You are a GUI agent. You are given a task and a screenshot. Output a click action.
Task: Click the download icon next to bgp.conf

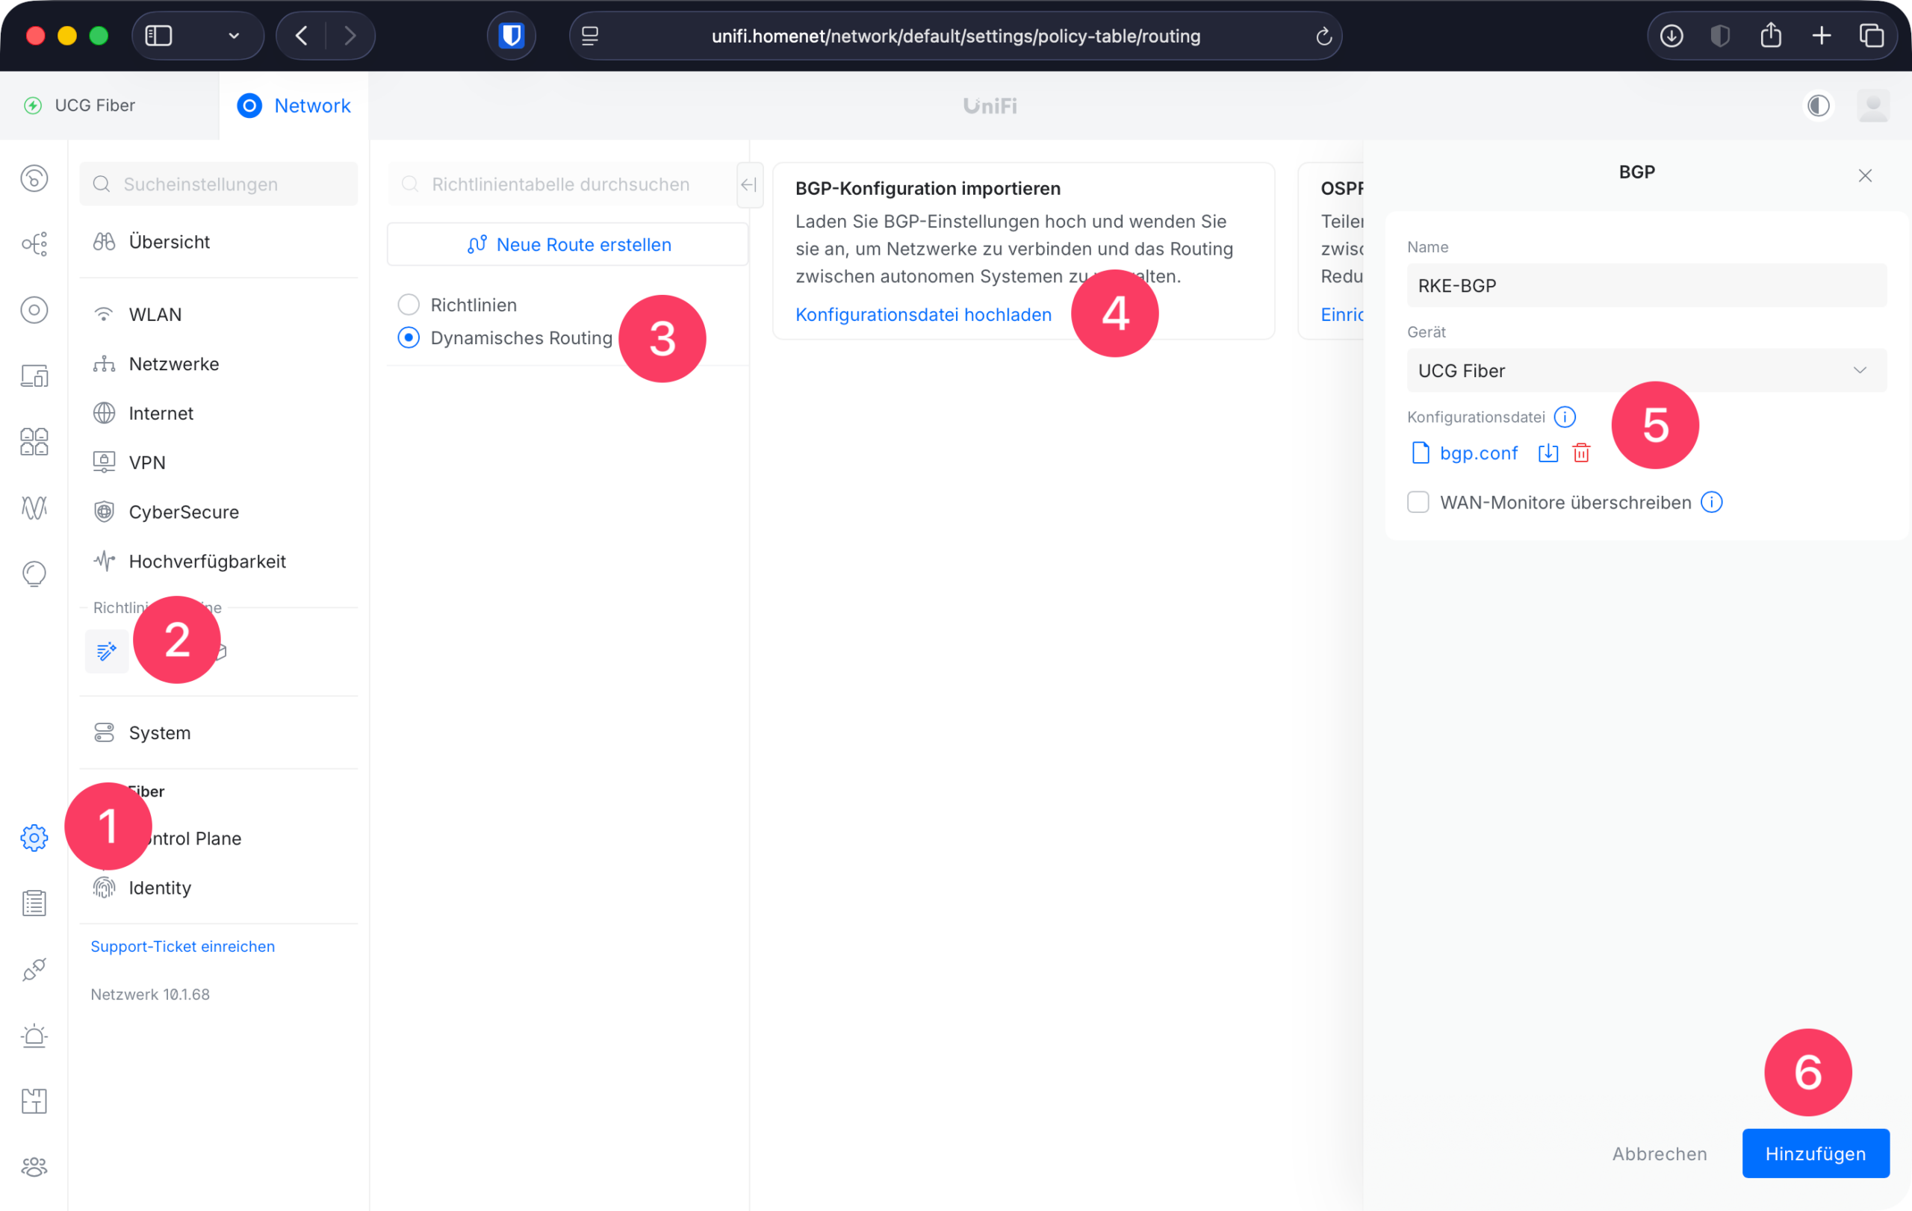click(1548, 453)
